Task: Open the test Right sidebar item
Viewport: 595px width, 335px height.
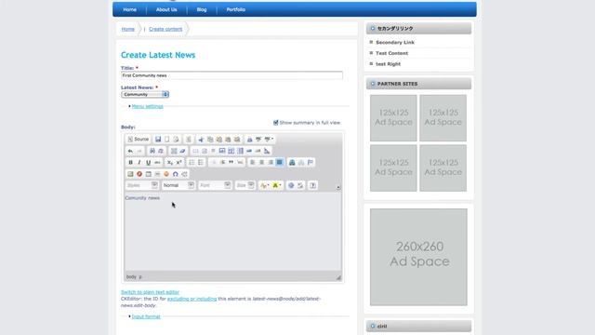Action: (x=389, y=64)
